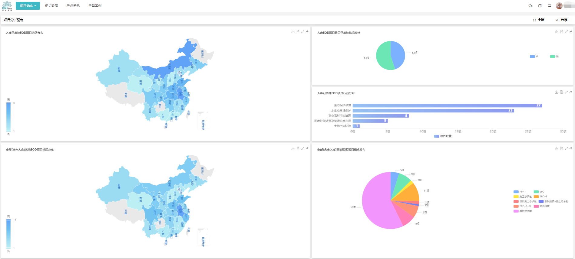Toggle the EPC+F+O legend entry
This screenshot has width=575, height=259.
[522, 206]
